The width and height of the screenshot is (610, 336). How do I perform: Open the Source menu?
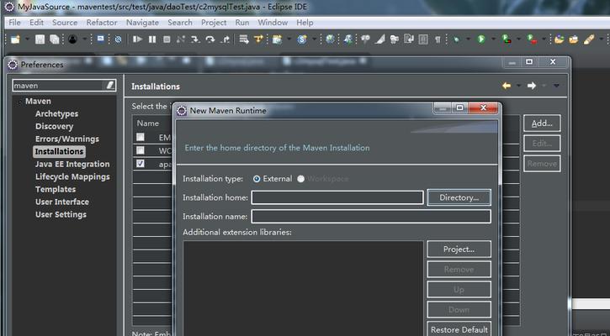tap(65, 23)
